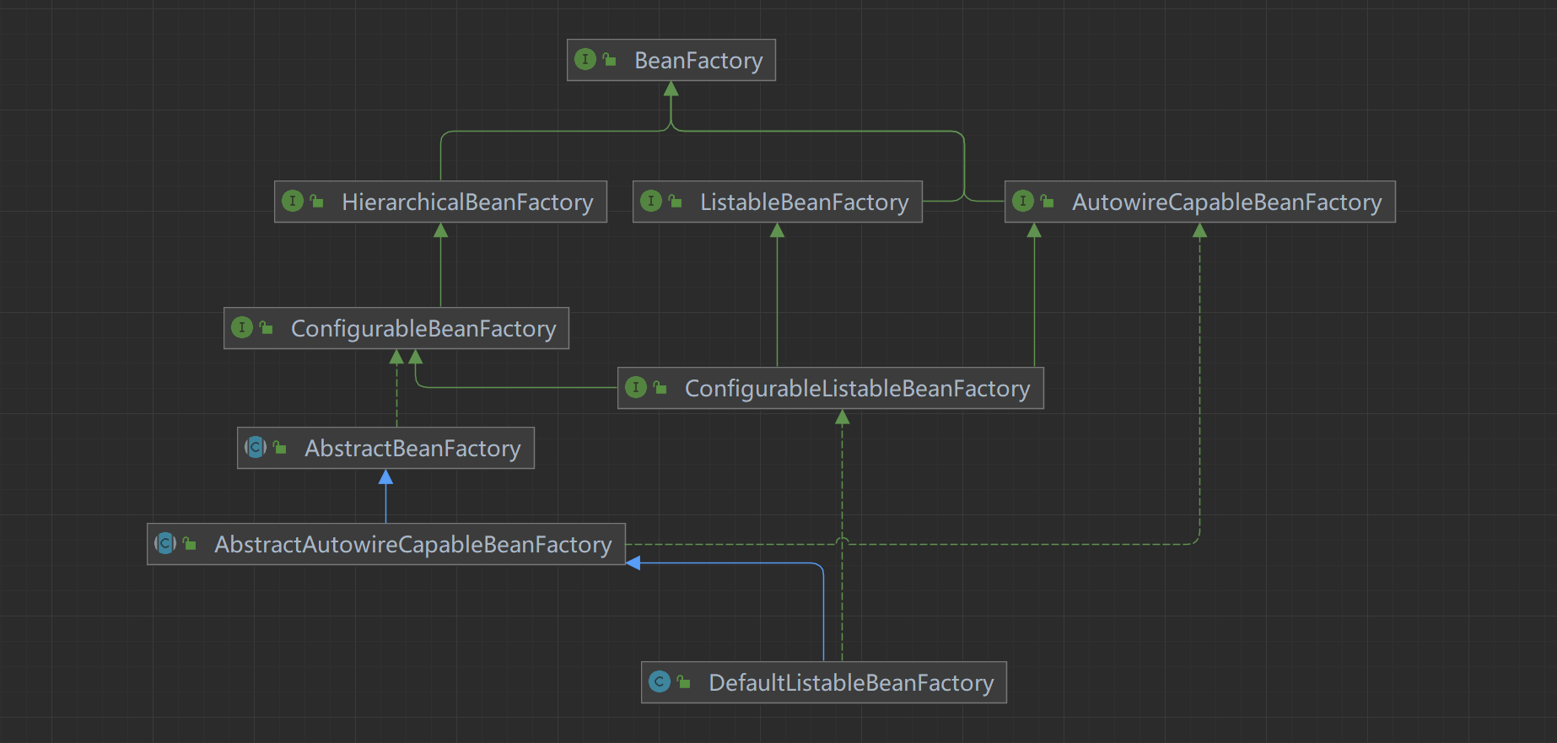Click interface icon of AutowireCapableBeanFactory

(x=1022, y=201)
